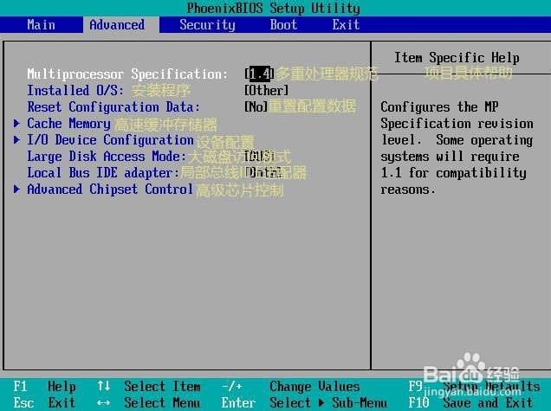The image size is (551, 411).
Task: Change the Large Disk Access Mode value
Action: [x=259, y=157]
